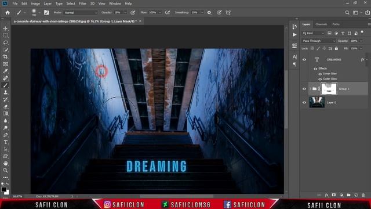Switch to the Paths tab
The width and height of the screenshot is (371, 209).
pyautogui.click(x=336, y=24)
